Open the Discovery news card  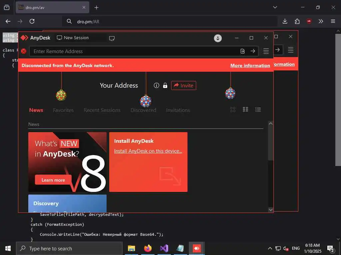[67, 204]
